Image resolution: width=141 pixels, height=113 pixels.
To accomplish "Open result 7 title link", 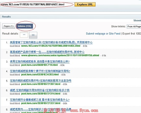I will coord(40,100).
